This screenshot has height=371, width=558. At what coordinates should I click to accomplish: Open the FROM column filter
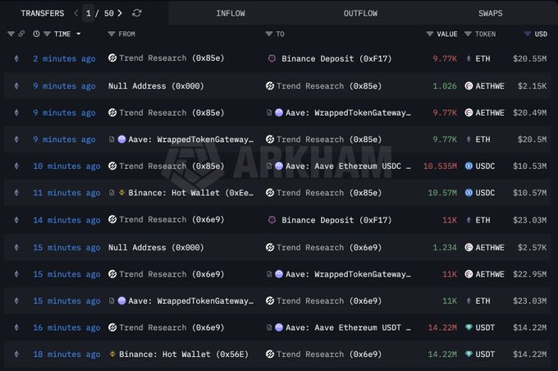pos(112,34)
